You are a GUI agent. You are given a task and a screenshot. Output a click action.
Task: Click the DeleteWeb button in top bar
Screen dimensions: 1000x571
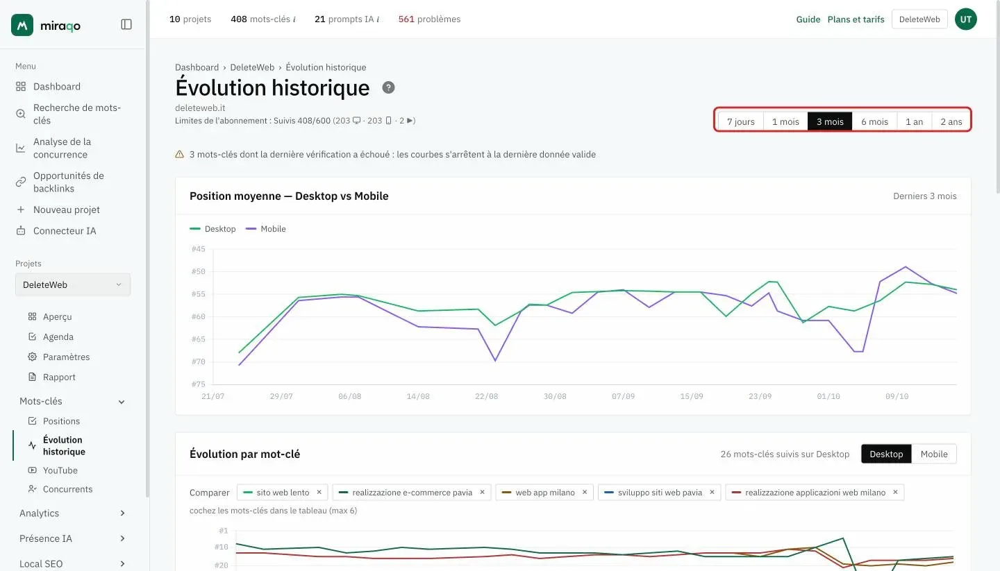click(x=919, y=19)
